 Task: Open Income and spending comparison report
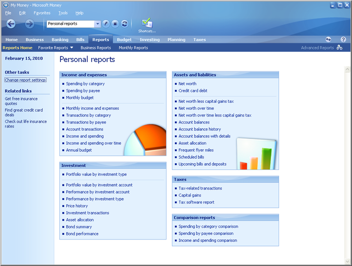(208, 240)
